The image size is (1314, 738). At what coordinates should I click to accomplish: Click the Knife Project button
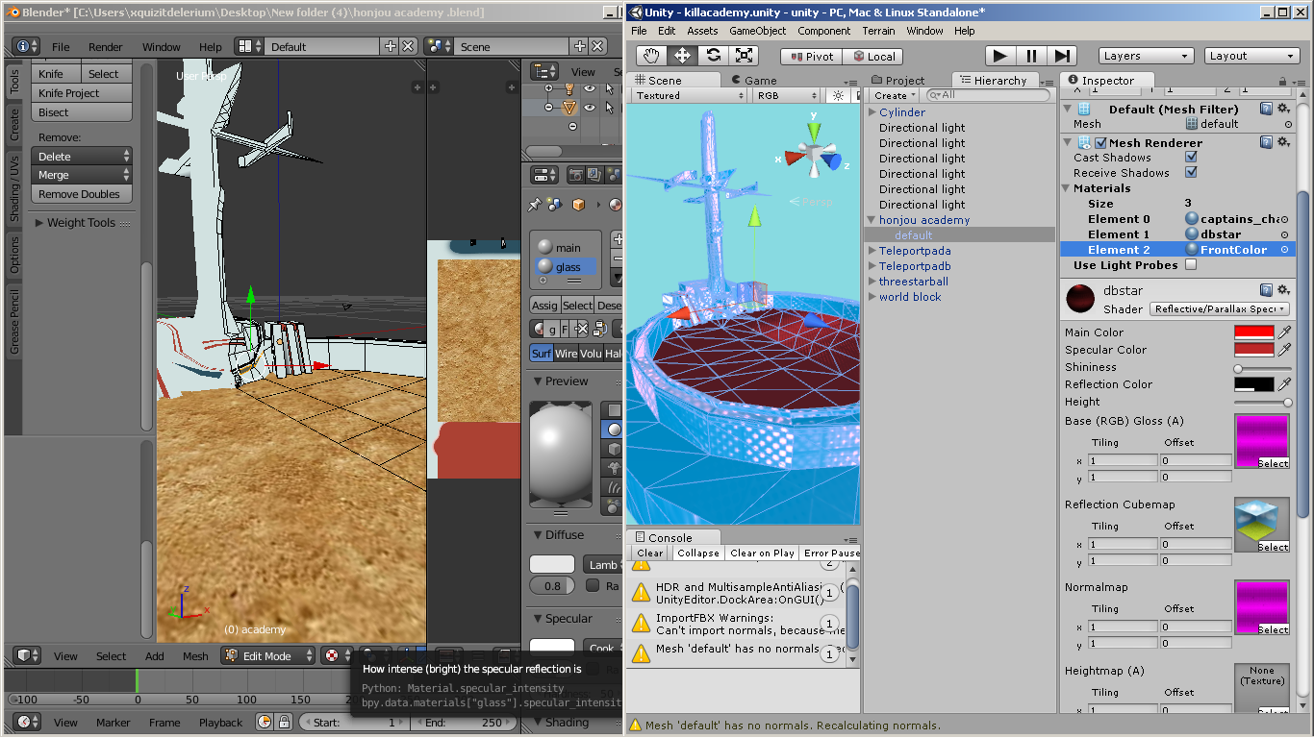[82, 93]
